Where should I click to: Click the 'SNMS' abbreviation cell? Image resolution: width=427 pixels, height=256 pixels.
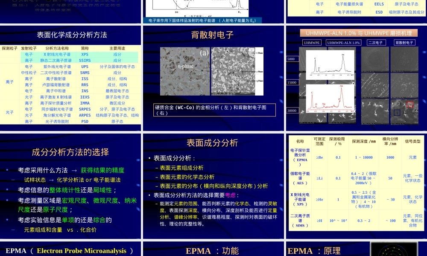click(x=85, y=73)
